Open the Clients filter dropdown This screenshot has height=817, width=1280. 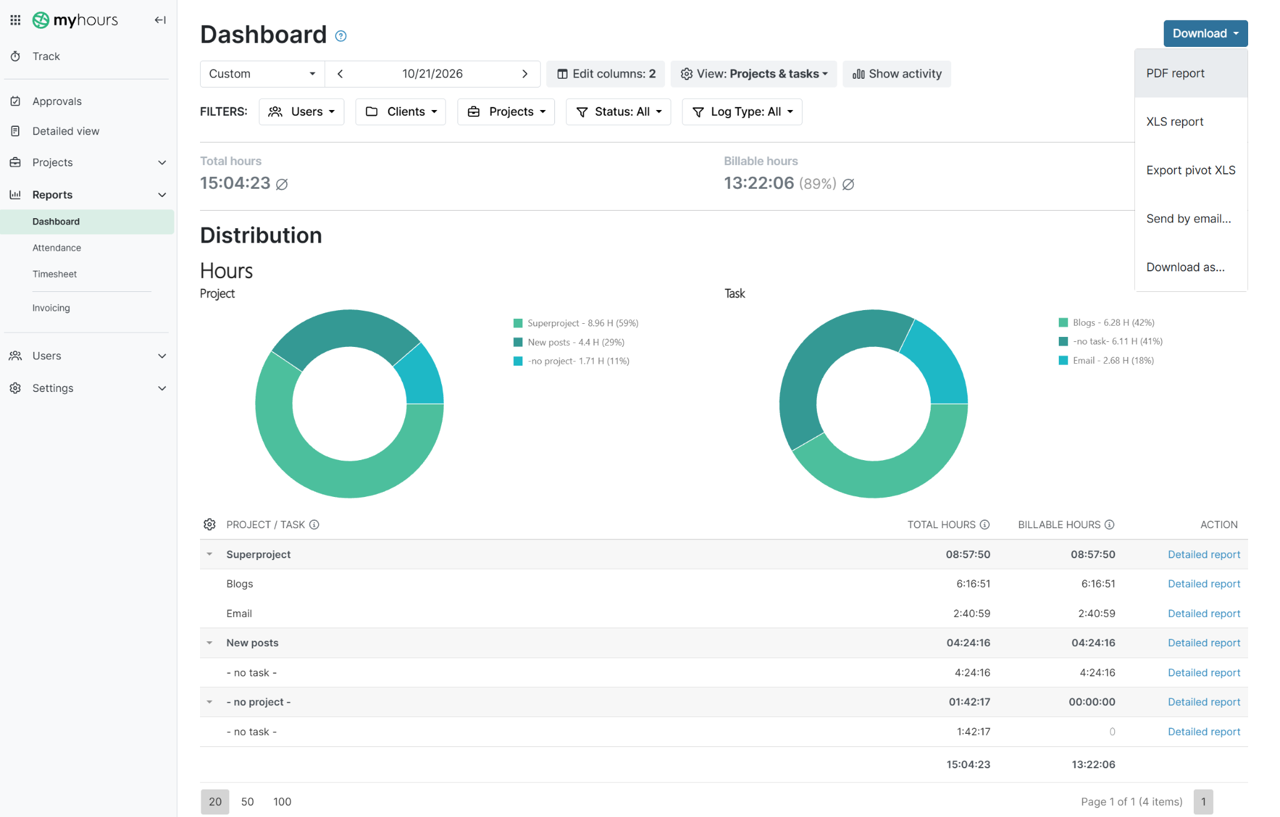coord(401,112)
